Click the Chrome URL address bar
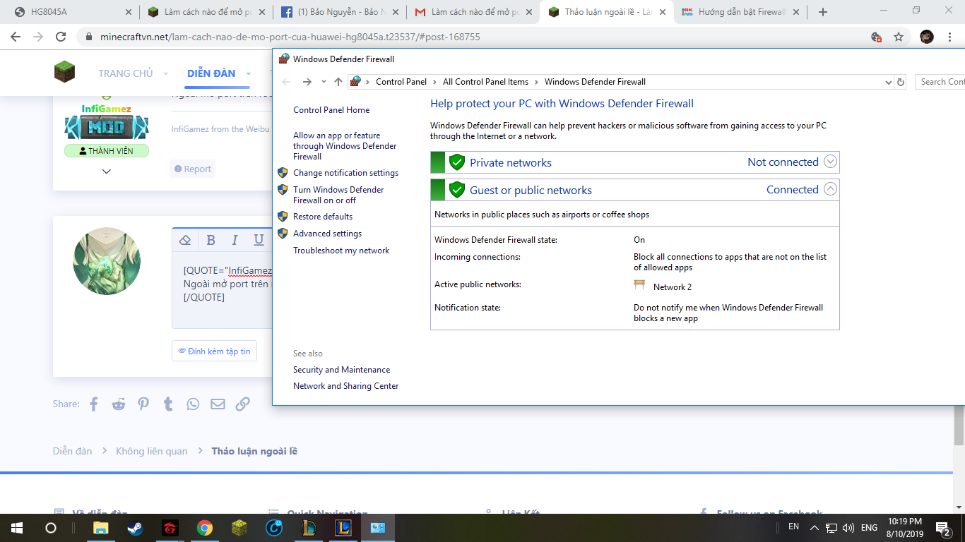This screenshot has height=542, width=965. click(473, 37)
